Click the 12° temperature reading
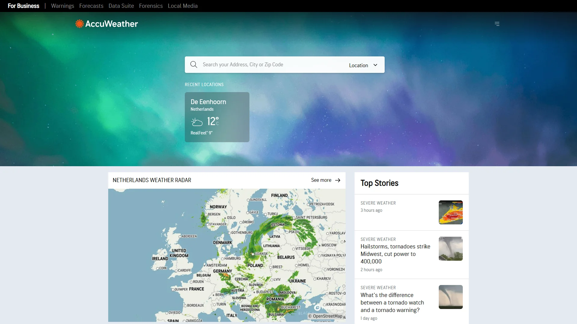577x324 pixels. (x=213, y=121)
